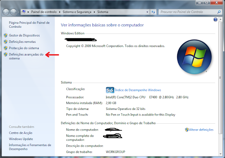Screen dimensions: 225x158
Task: Click the scrollbar up arrow
Action: [x=220, y=19]
